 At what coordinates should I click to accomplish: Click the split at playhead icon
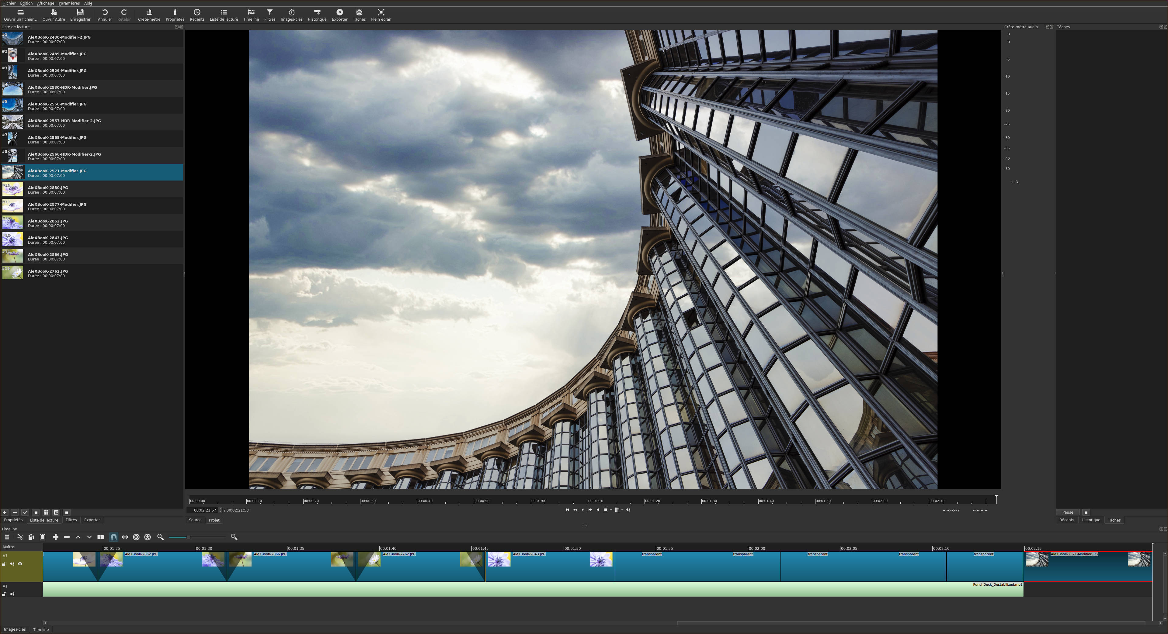[101, 537]
